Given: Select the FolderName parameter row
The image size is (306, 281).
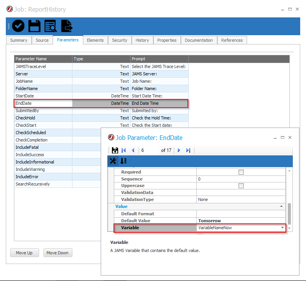Looking at the screenshot, I should 101,89.
